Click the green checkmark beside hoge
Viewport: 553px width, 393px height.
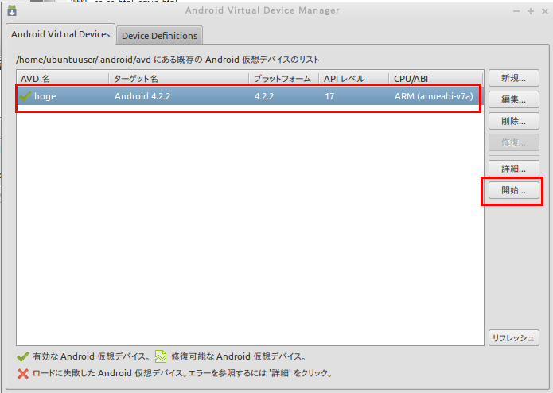[25, 96]
